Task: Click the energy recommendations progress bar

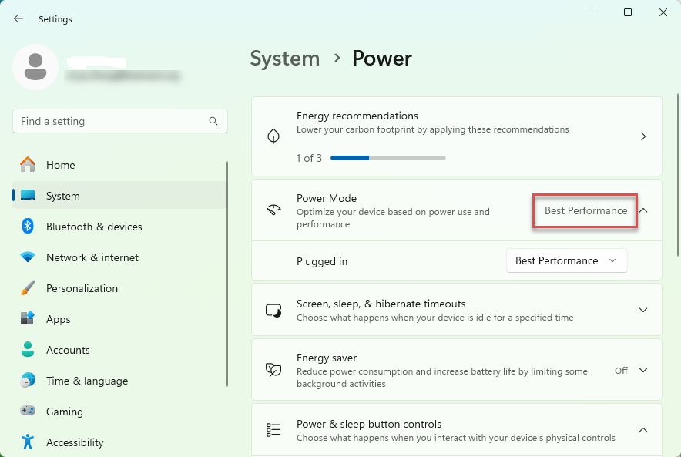Action: [387, 157]
